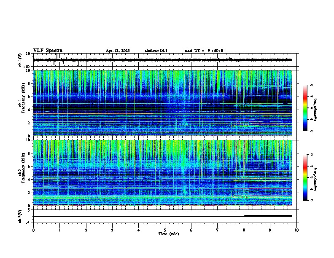Click the ch.2 color bar log(PSD) label
This screenshot has width=334, height=258.
click(x=316, y=179)
